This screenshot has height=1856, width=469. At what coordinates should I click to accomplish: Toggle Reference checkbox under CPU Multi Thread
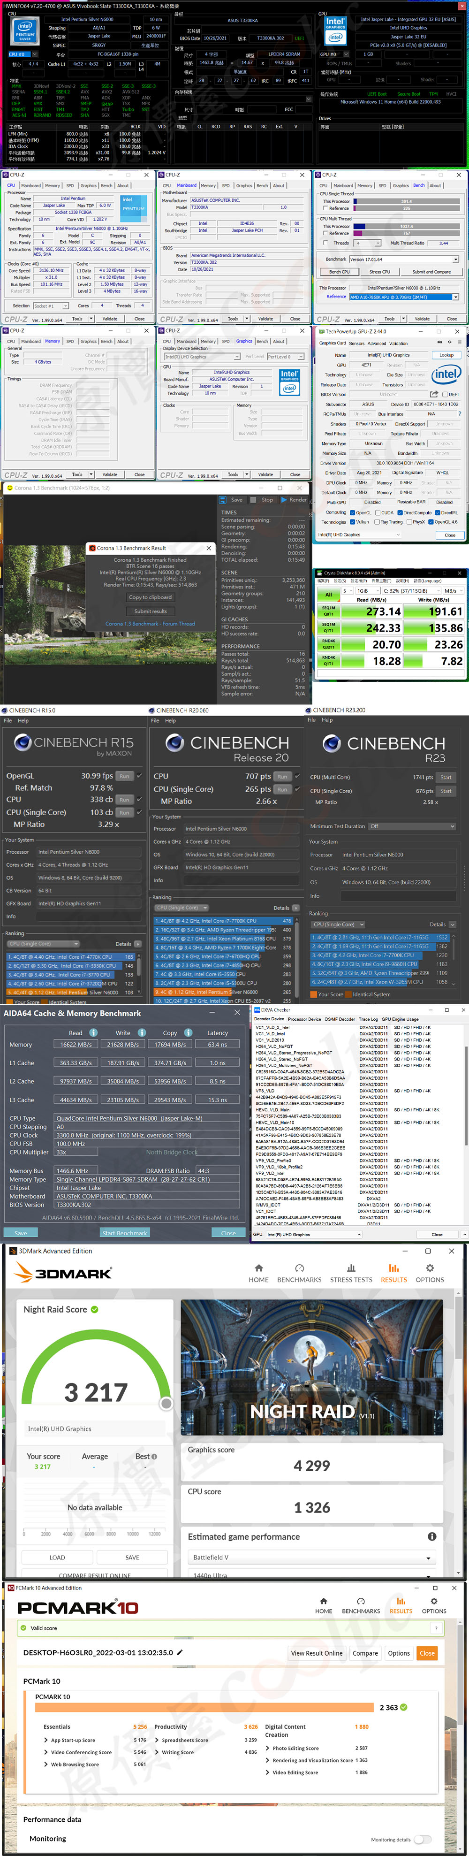pos(325,233)
